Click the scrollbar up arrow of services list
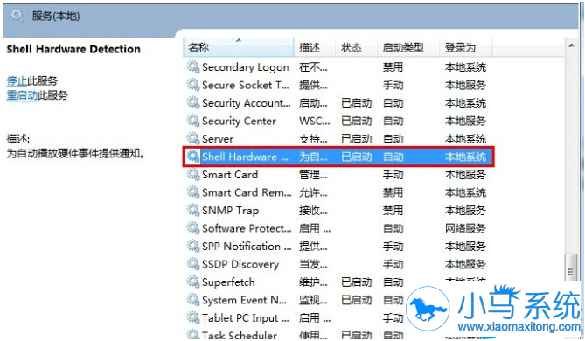Viewport: 585px width, 341px height. [571, 45]
